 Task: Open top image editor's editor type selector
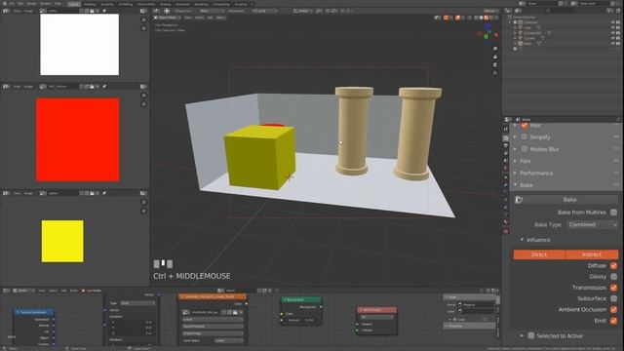pyautogui.click(x=7, y=11)
